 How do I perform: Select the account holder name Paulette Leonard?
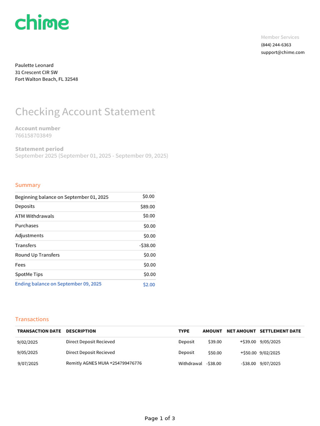pos(34,65)
